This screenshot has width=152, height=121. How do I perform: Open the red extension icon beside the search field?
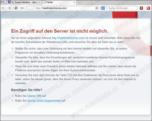(x=141, y=8)
